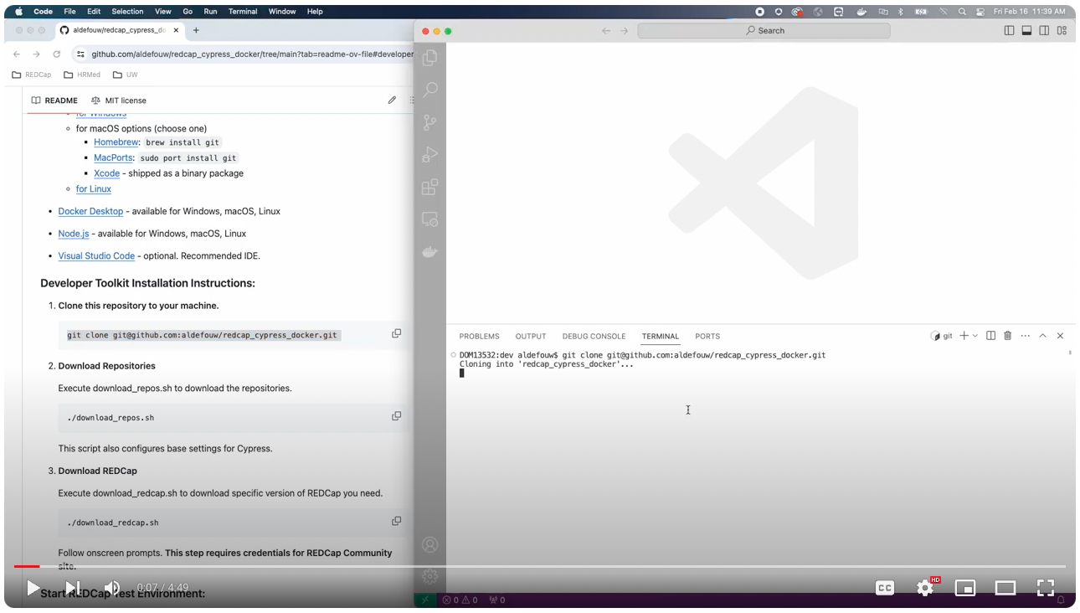Select the MIT license tab on GitHub
This screenshot has height=613, width=1080.
pyautogui.click(x=118, y=100)
